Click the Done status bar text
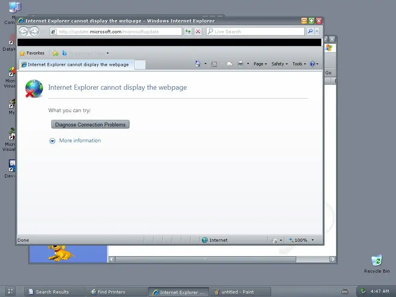Viewport: 396px width, 297px height. pos(23,240)
